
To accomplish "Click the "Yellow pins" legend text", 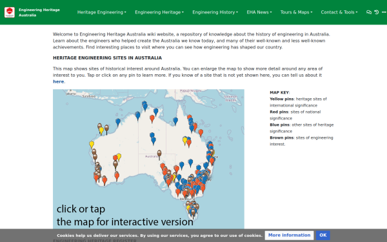I will pyautogui.click(x=282, y=99).
